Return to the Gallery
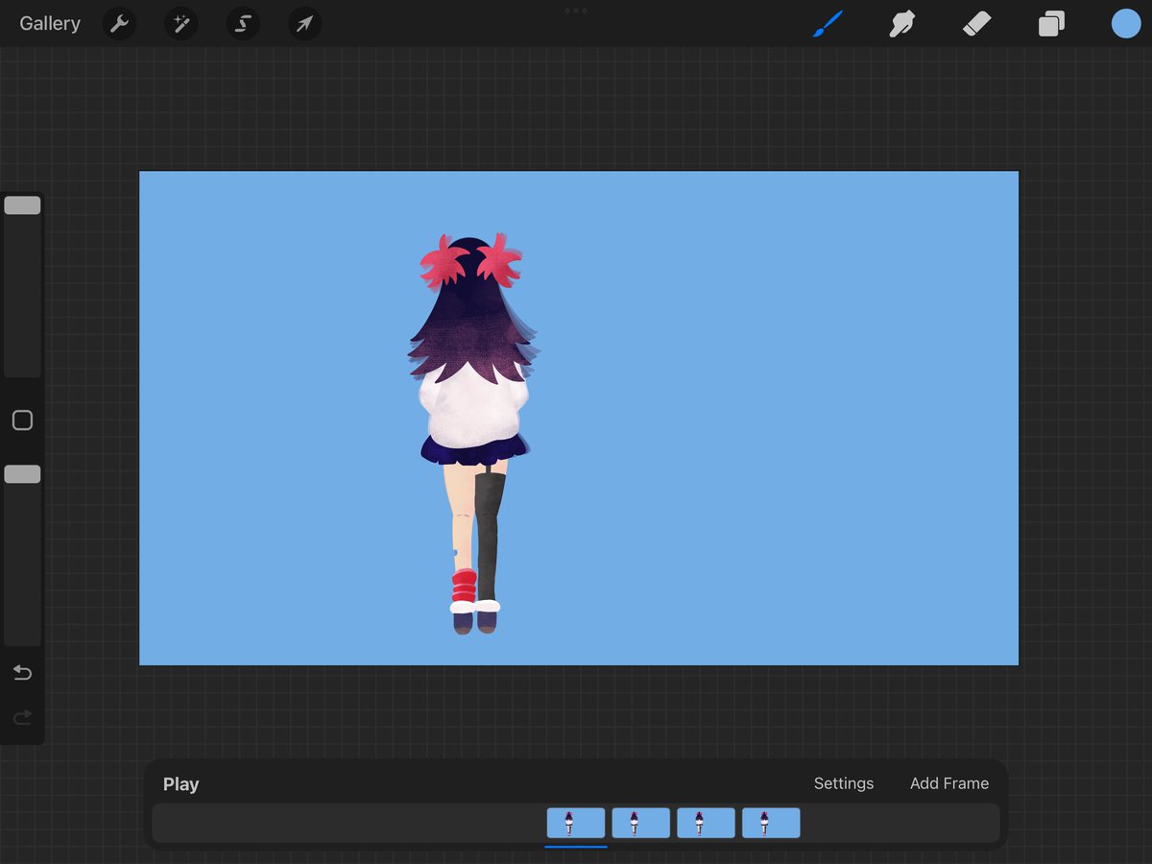 (x=50, y=24)
